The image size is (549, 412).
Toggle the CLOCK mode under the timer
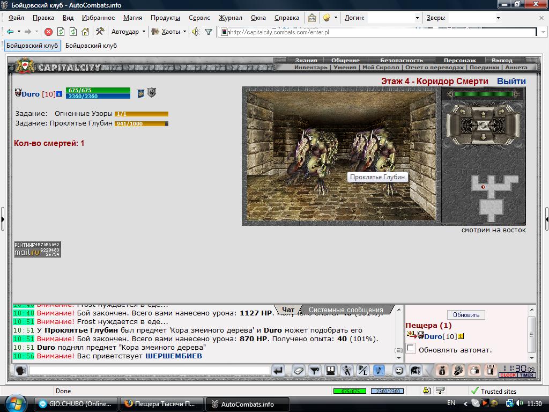click(x=508, y=375)
